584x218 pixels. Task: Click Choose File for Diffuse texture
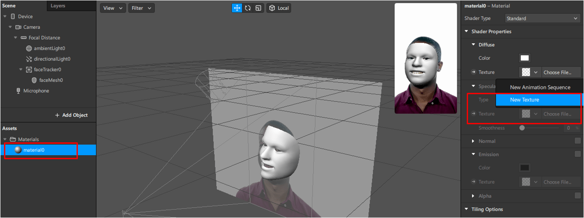tap(561, 72)
